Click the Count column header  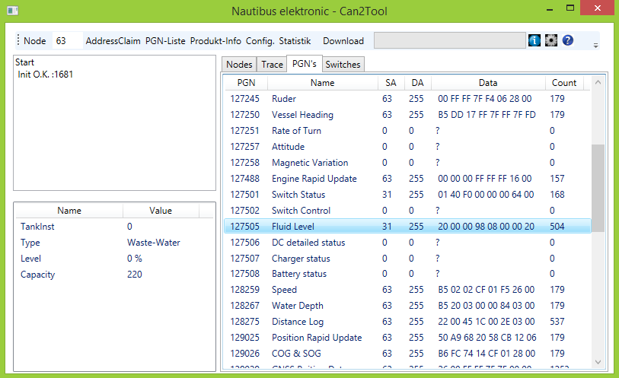coord(564,83)
